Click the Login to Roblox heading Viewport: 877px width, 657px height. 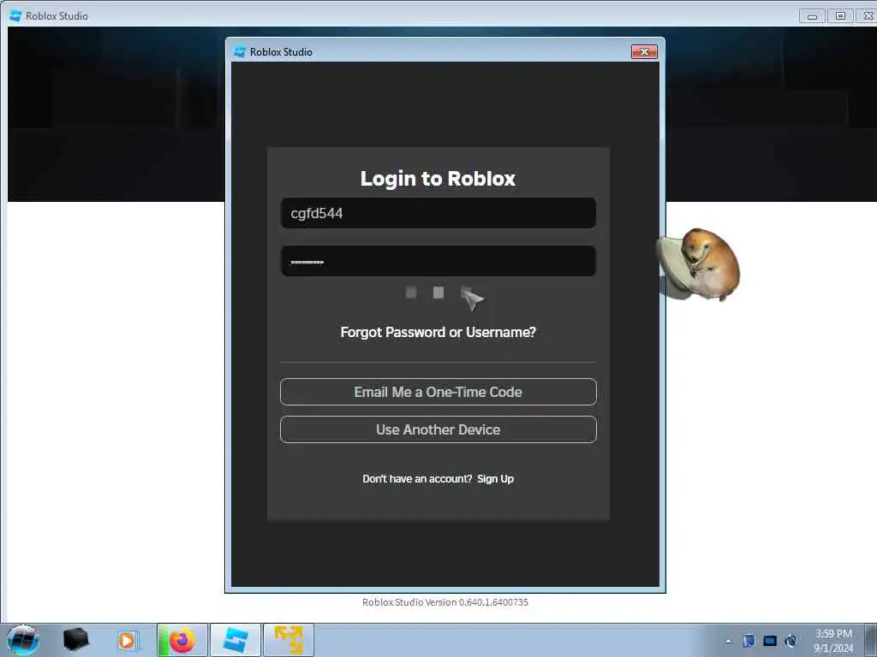(438, 178)
